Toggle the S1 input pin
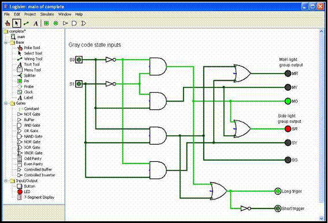 (x=79, y=84)
